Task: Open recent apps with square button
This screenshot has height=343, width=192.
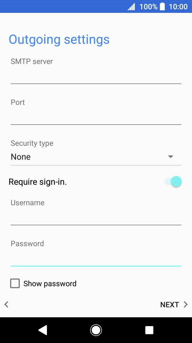Action: point(149,330)
